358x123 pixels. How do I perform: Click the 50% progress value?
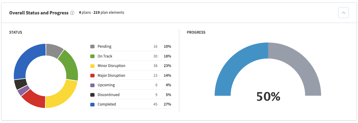[268, 96]
